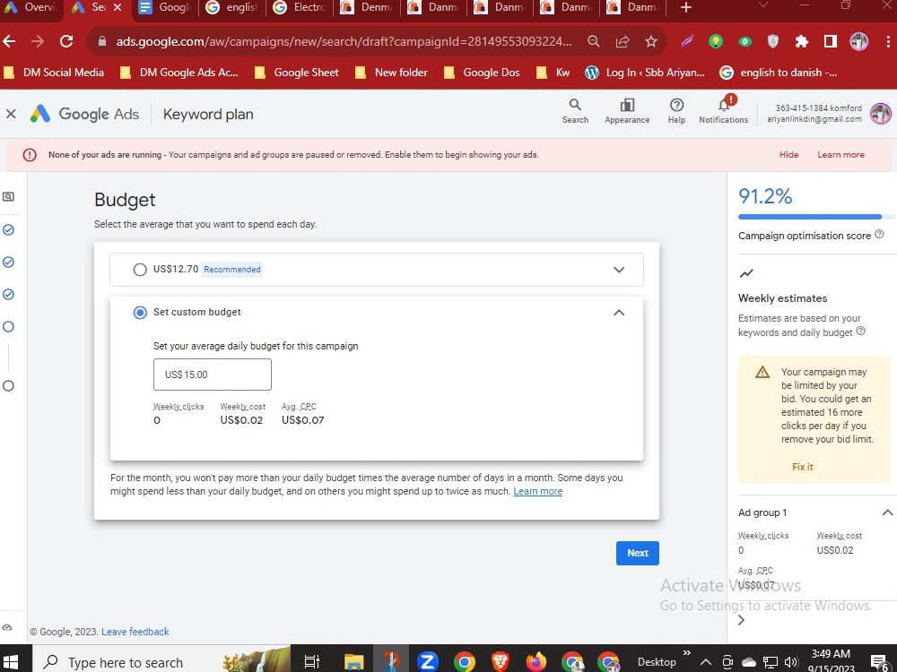Viewport: 897px width, 672px height.
Task: Open the Search tool icon in the header
Action: (x=575, y=111)
